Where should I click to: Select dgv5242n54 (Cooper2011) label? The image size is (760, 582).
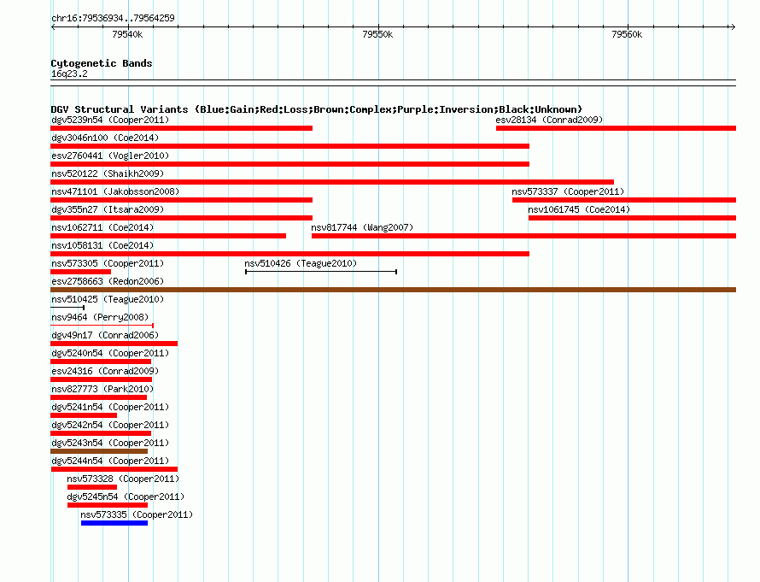pyautogui.click(x=110, y=425)
